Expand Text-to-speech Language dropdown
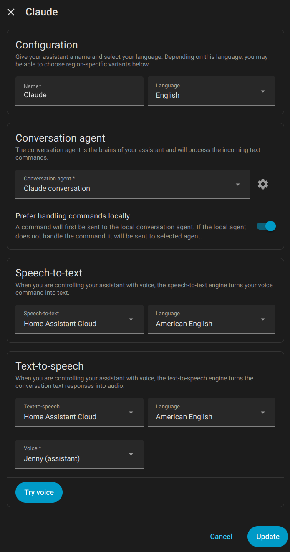The height and width of the screenshot is (552, 290). (211, 413)
